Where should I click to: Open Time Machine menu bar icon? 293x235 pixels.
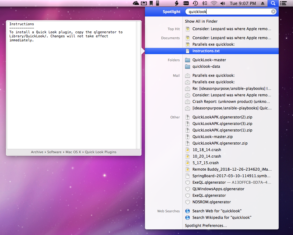pos(195,3)
